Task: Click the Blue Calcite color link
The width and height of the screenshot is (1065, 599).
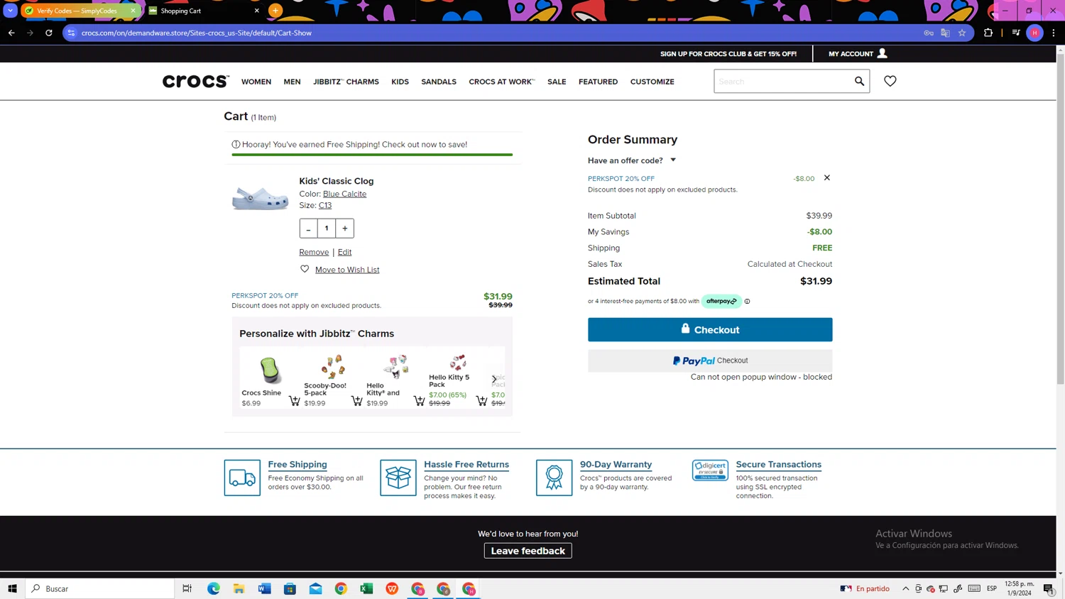Action: click(344, 194)
